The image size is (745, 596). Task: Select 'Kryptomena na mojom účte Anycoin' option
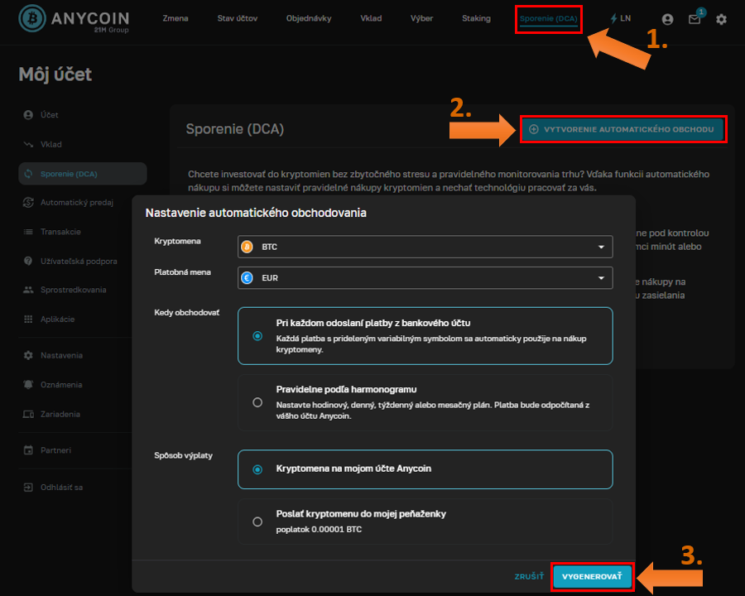coord(257,469)
